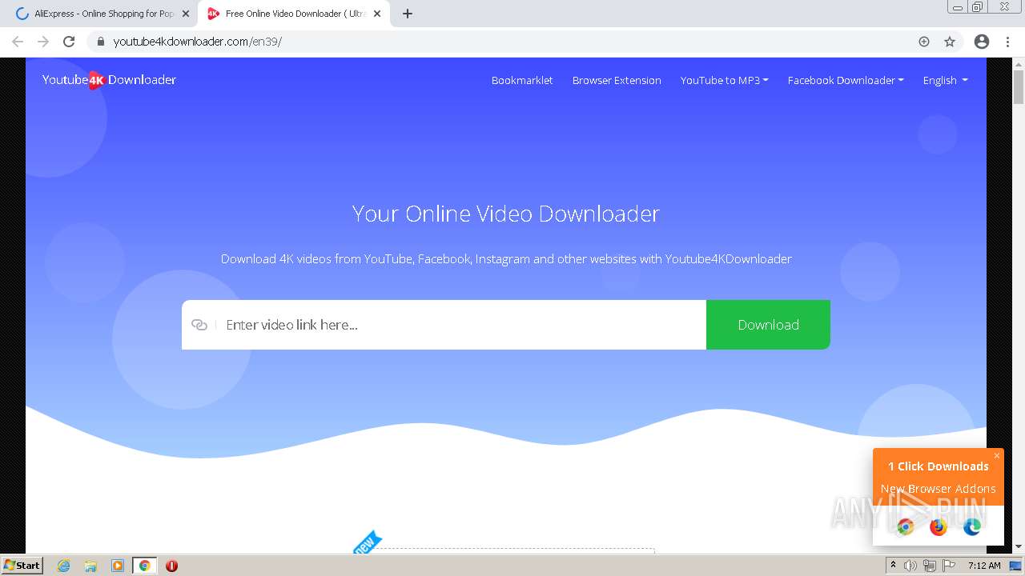Open the media player taskbar icon
This screenshot has width=1025, height=576.
(118, 566)
